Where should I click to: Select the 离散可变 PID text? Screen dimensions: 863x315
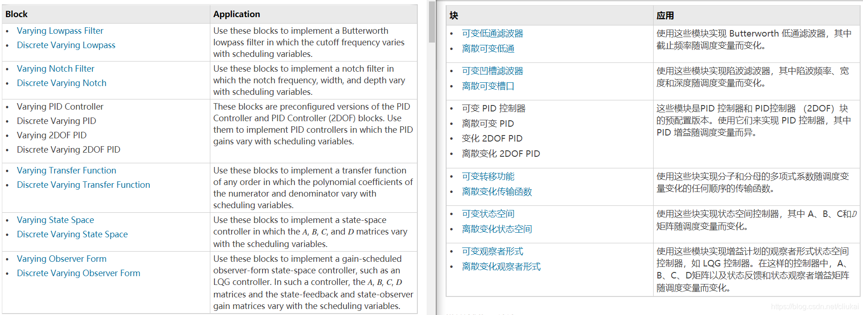click(x=488, y=124)
